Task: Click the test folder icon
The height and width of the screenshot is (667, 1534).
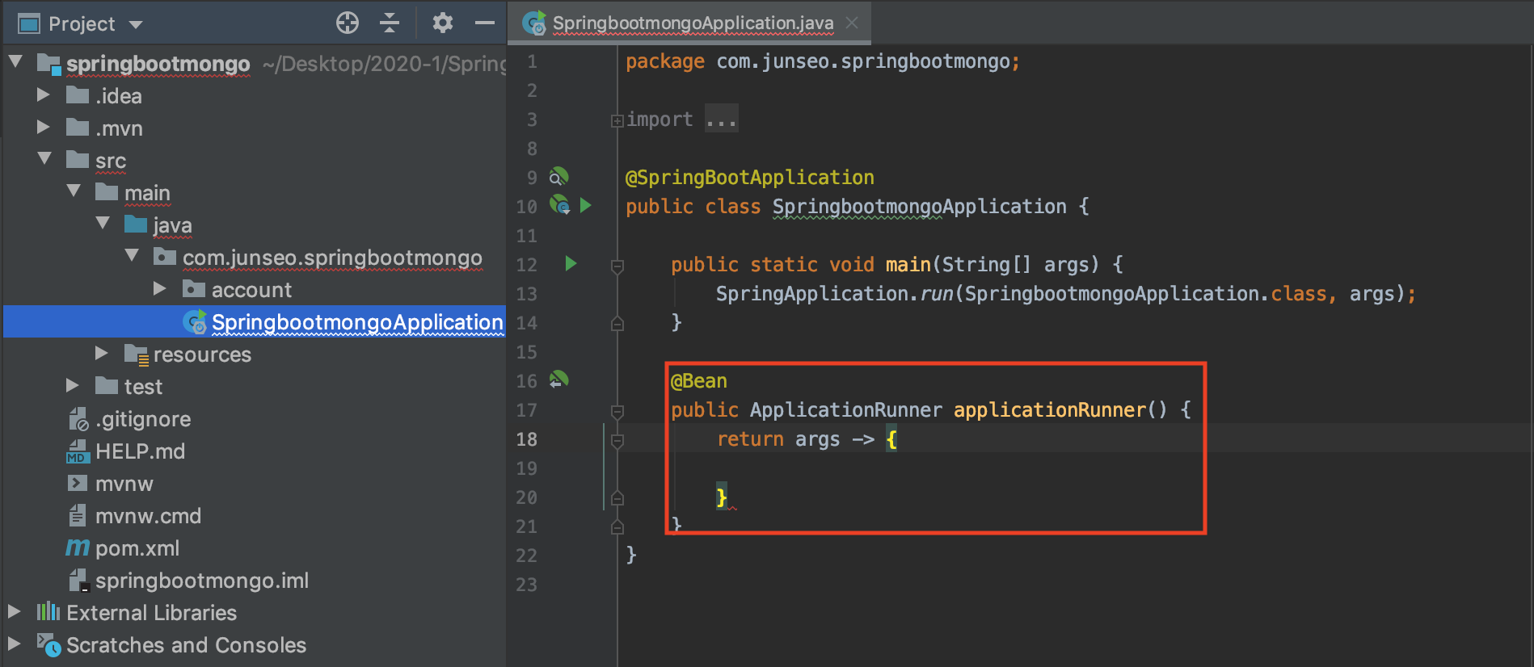Action: pyautogui.click(x=107, y=385)
